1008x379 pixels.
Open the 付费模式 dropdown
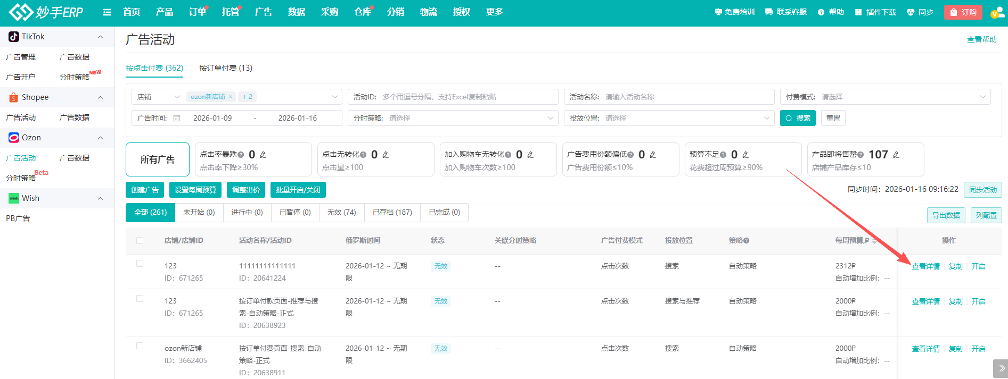point(885,97)
